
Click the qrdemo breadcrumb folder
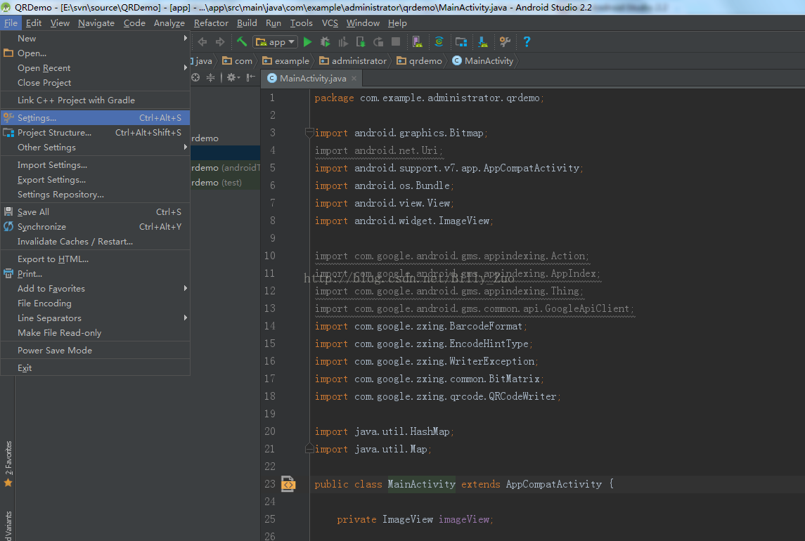(420, 60)
